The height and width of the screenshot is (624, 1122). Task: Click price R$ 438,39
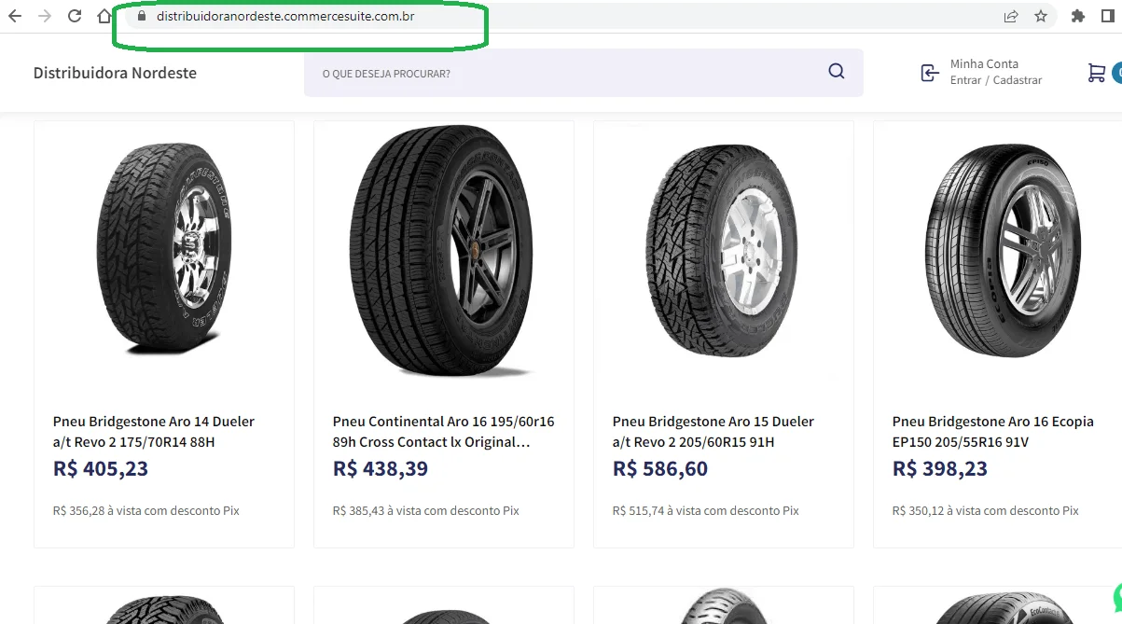click(x=381, y=468)
